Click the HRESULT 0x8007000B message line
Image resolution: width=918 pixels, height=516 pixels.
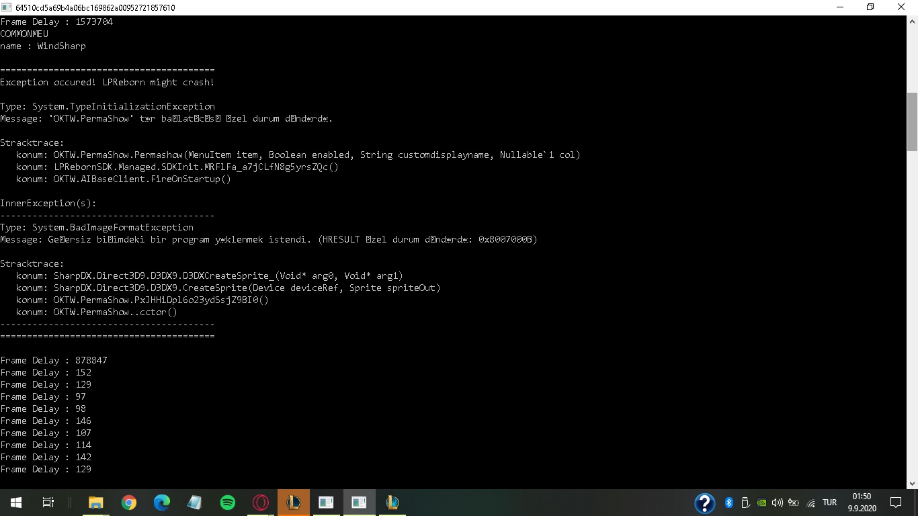(269, 239)
